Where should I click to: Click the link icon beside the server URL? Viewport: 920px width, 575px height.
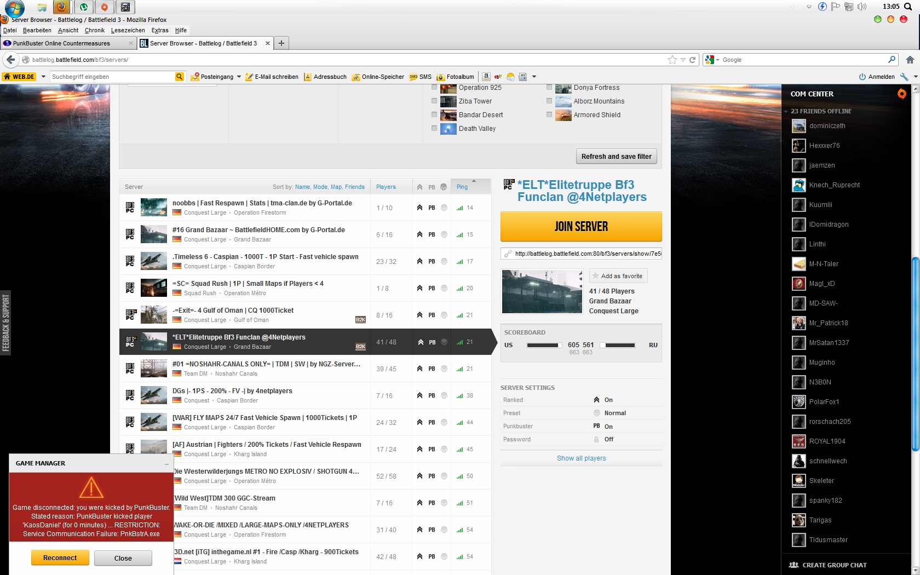[x=508, y=254]
